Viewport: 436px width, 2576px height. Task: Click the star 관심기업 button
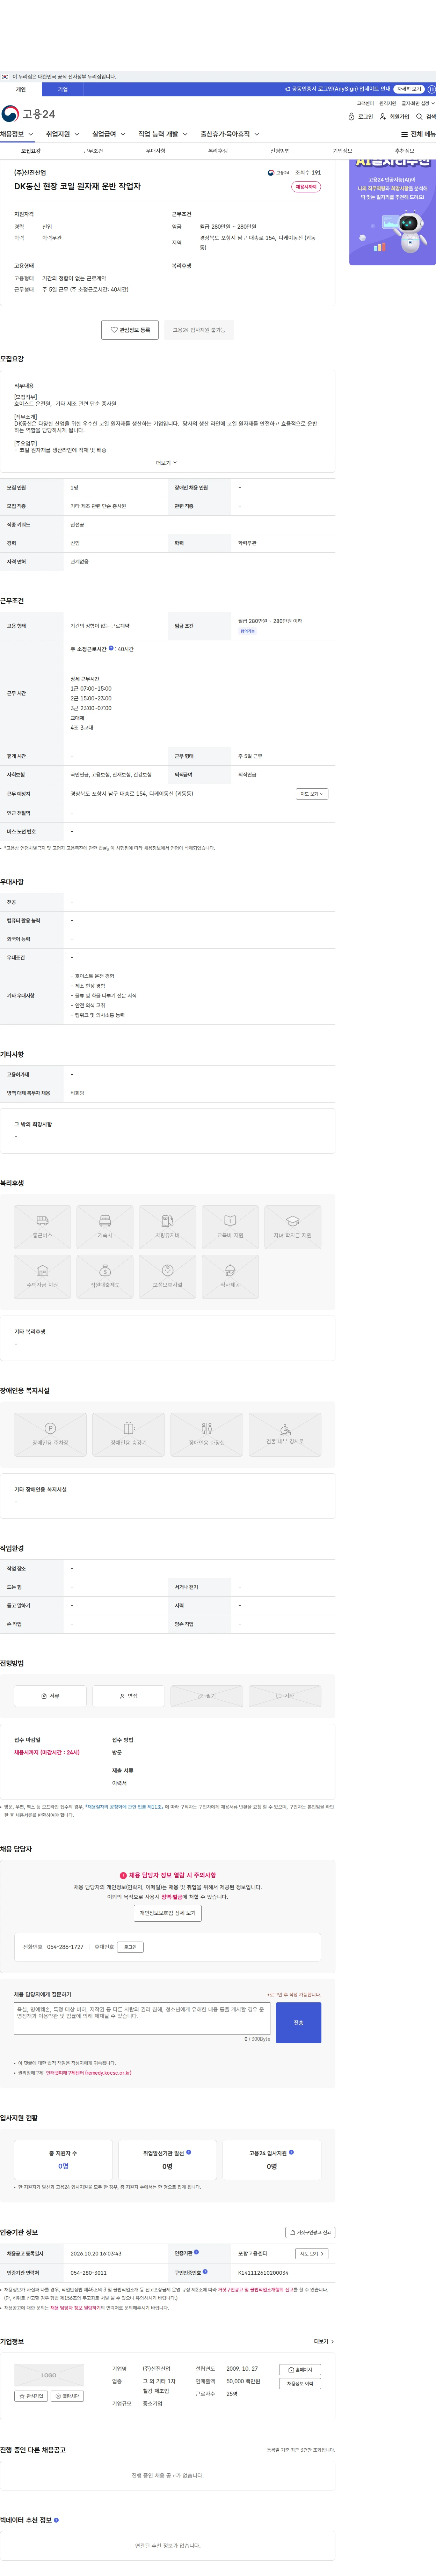coord(31,2396)
